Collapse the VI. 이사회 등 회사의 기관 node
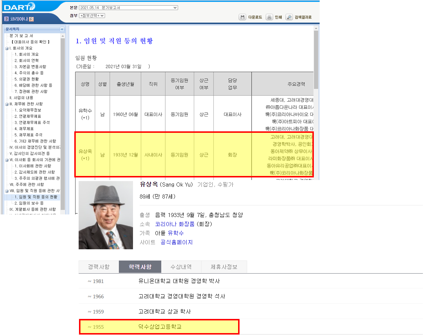Viewport: 424px width, 336px height. pyautogui.click(x=7, y=160)
